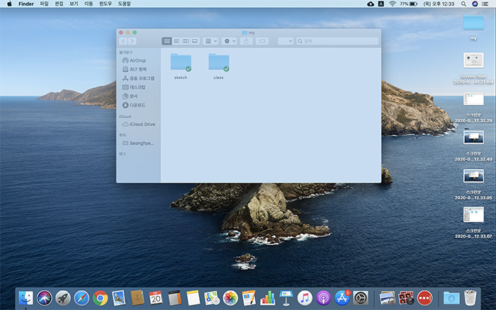The height and width of the screenshot is (310, 496).
Task: Click the input source A icon
Action: tap(381, 4)
